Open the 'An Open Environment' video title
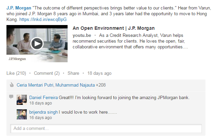The image size is (216, 136). click(x=113, y=28)
